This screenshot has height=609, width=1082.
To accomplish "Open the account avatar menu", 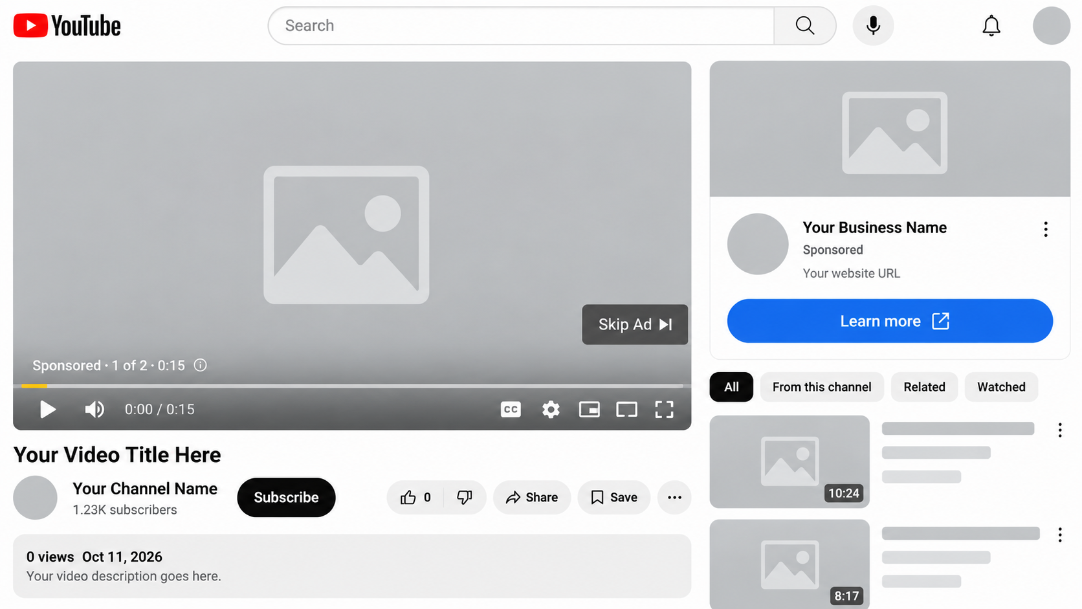I will tap(1051, 26).
